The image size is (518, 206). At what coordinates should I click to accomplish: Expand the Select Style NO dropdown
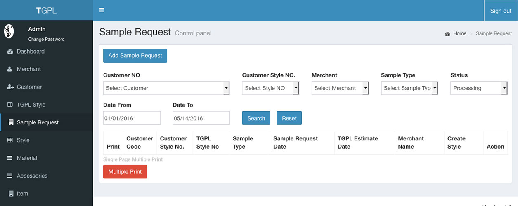[270, 88]
